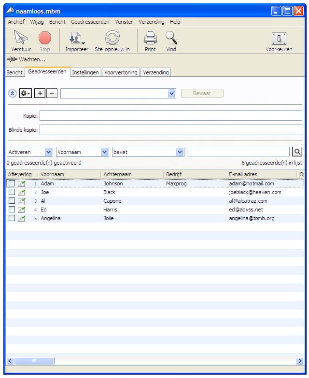Image resolution: width=309 pixels, height=378 pixels.
Task: Click the Print toolbar icon
Action: tap(150, 38)
